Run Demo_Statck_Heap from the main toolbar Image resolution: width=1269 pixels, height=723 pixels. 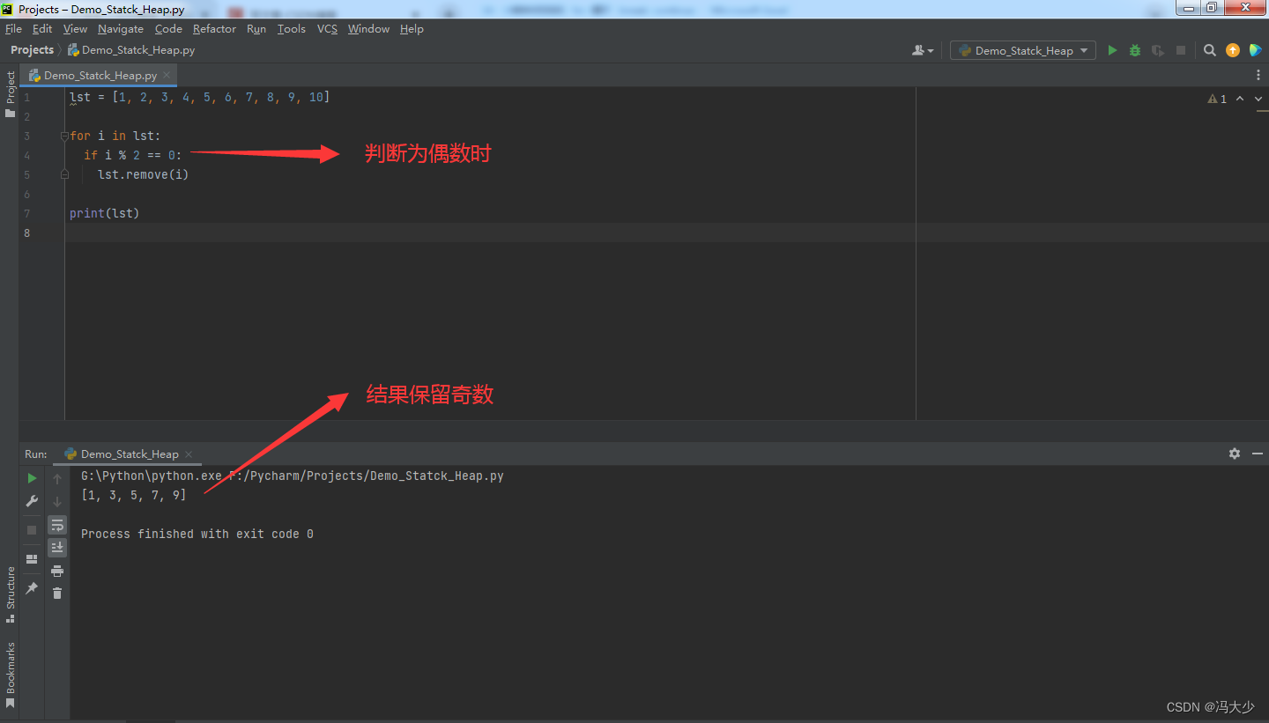pyautogui.click(x=1112, y=50)
